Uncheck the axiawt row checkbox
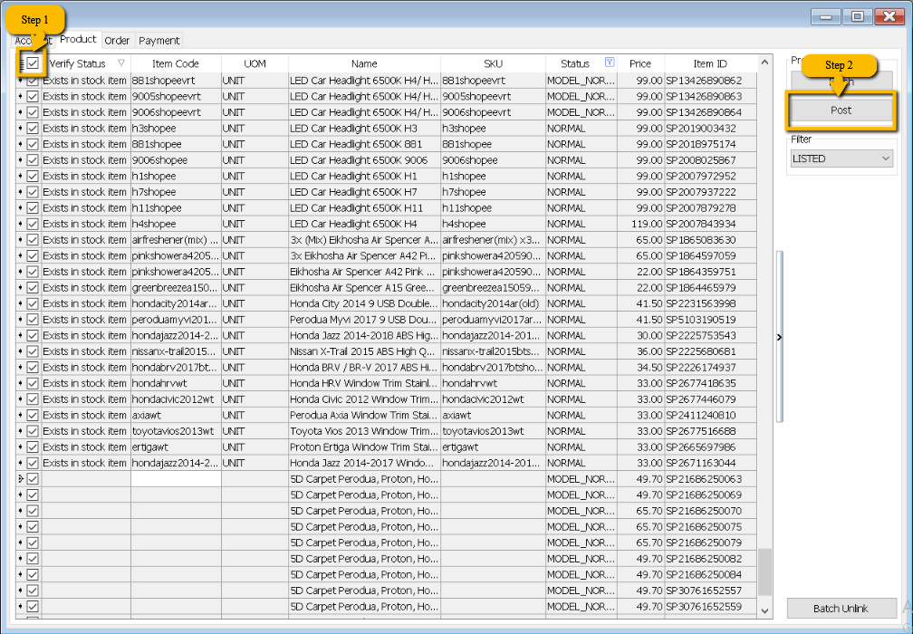Image resolution: width=913 pixels, height=634 pixels. [x=34, y=415]
